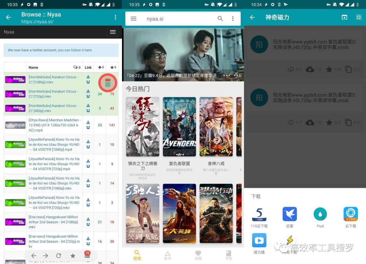Open overflow menu on Browse :: Nyaa header

(115, 17)
